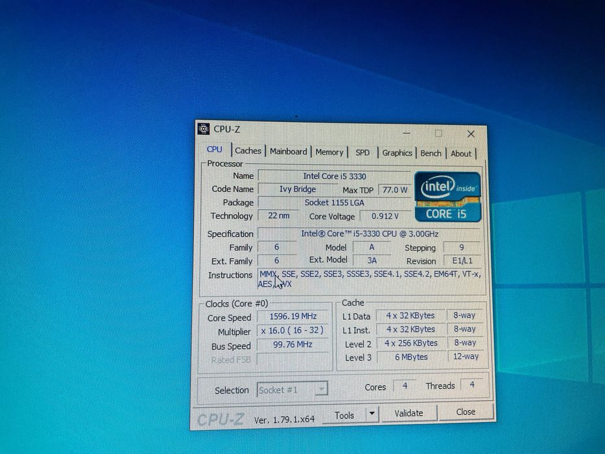Click the Revision value E1/L1
The image size is (605, 454).
click(x=462, y=261)
